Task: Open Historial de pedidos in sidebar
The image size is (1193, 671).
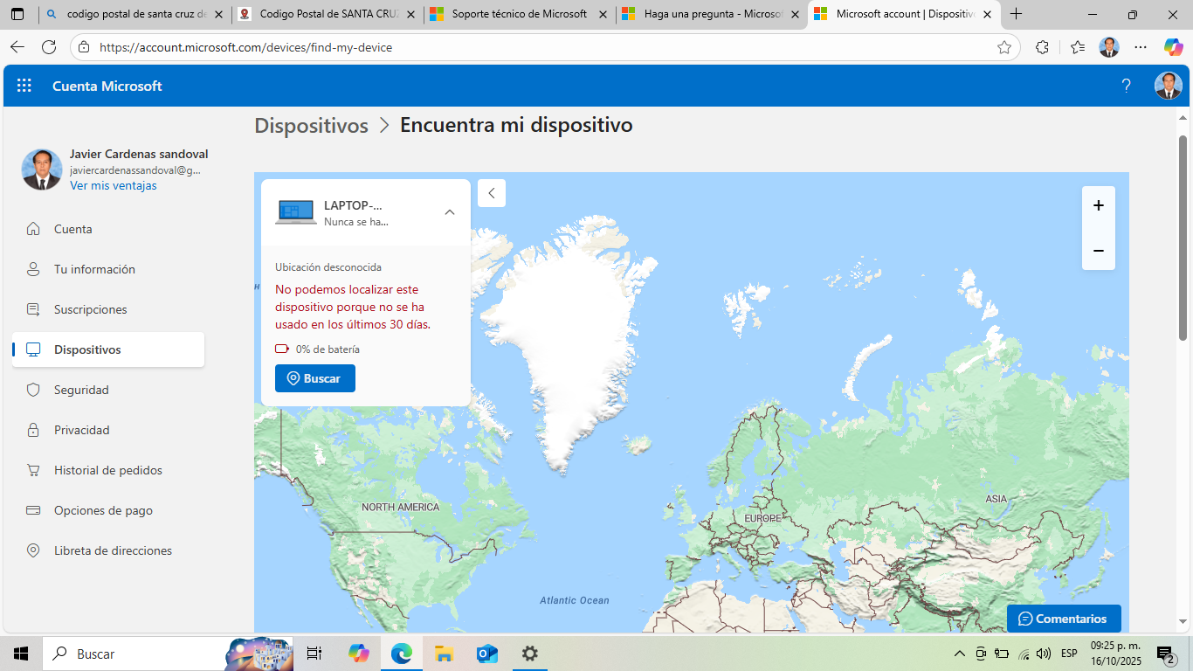Action: [108, 470]
